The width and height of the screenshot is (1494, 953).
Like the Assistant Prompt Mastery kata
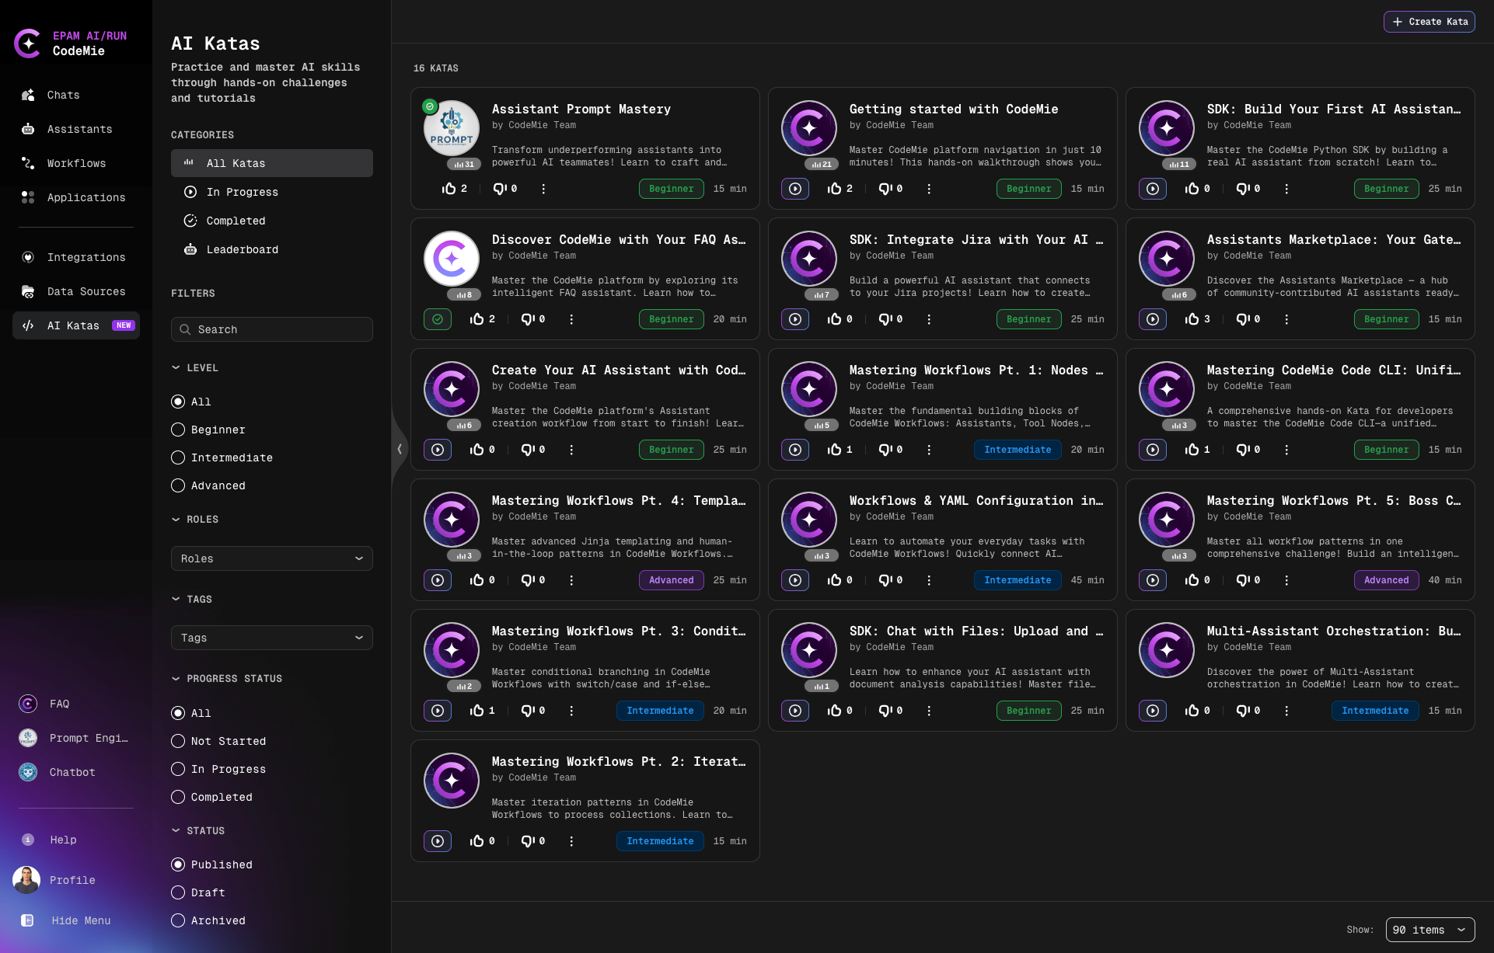tap(449, 189)
